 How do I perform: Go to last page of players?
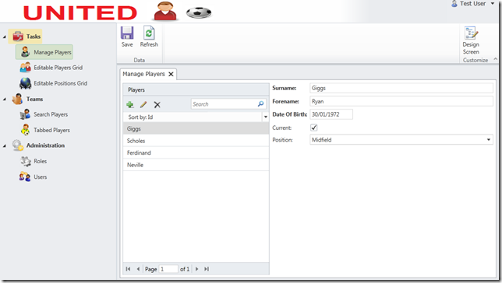pyautogui.click(x=207, y=269)
